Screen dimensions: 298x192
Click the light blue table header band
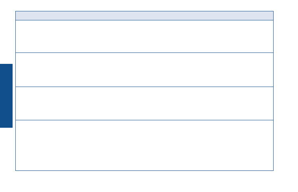144,16
